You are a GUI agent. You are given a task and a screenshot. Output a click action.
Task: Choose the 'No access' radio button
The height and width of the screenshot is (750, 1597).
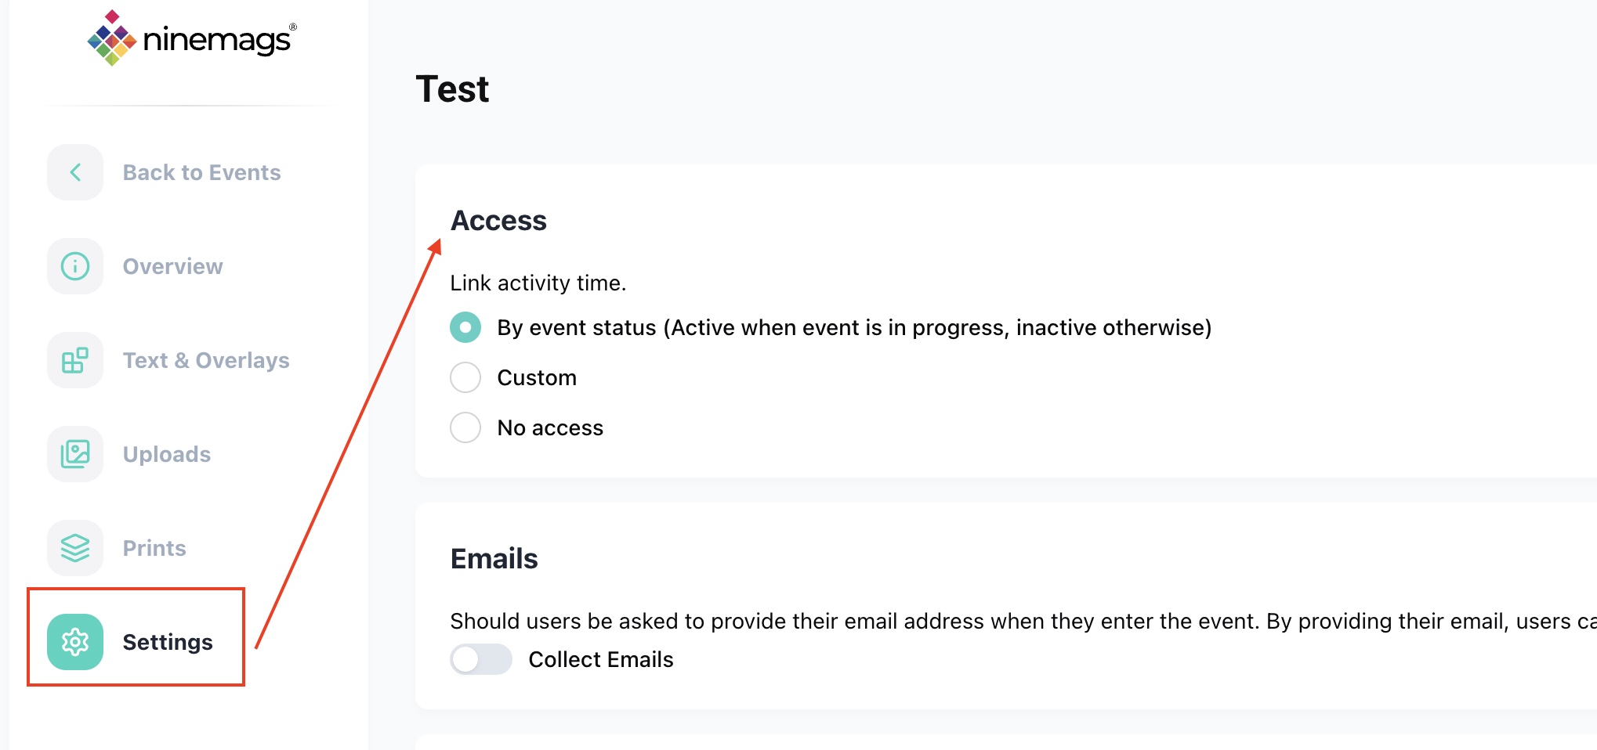pos(465,427)
